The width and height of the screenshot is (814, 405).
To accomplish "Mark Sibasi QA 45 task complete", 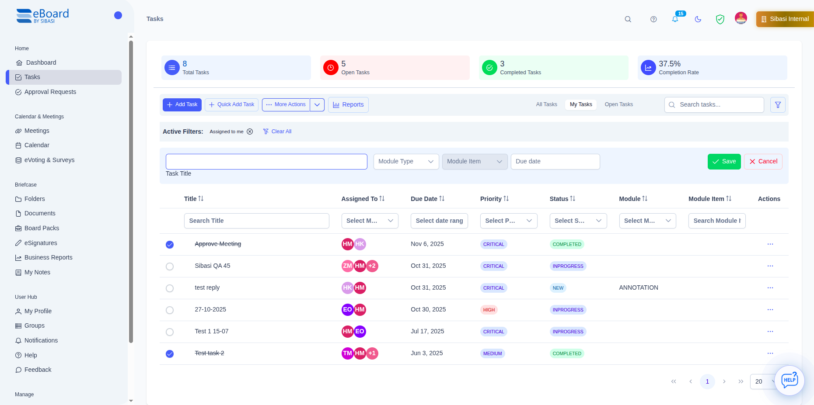I will (x=170, y=267).
